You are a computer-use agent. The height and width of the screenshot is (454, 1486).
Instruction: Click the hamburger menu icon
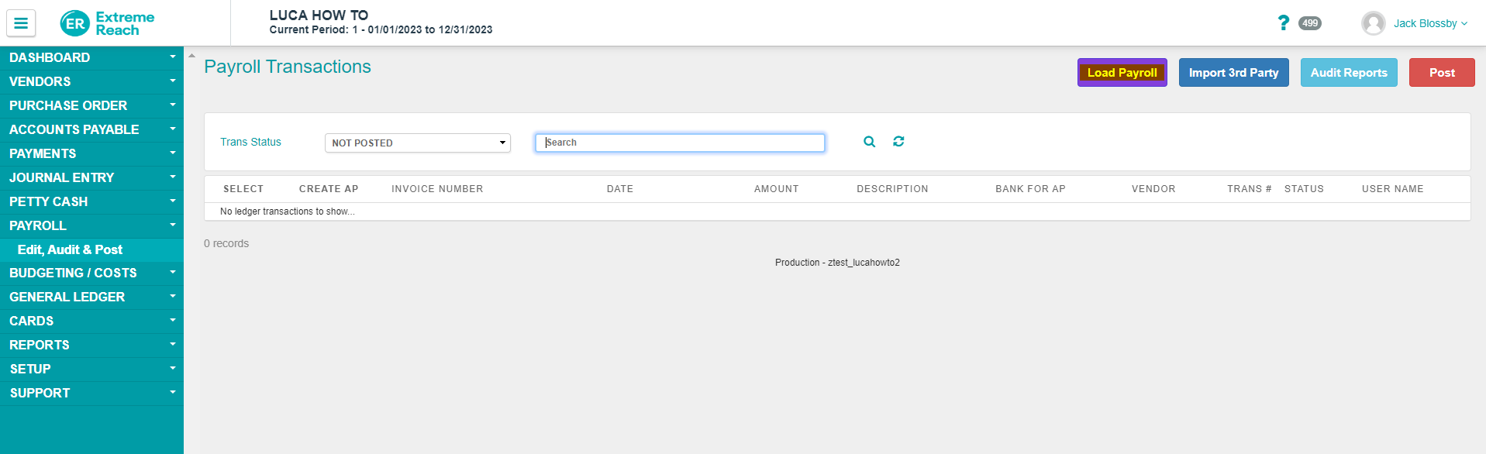(x=21, y=23)
